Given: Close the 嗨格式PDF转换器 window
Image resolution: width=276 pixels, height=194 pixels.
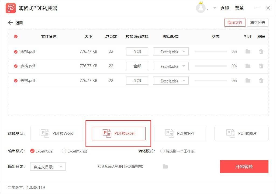Looking at the screenshot, I should coord(268,8).
